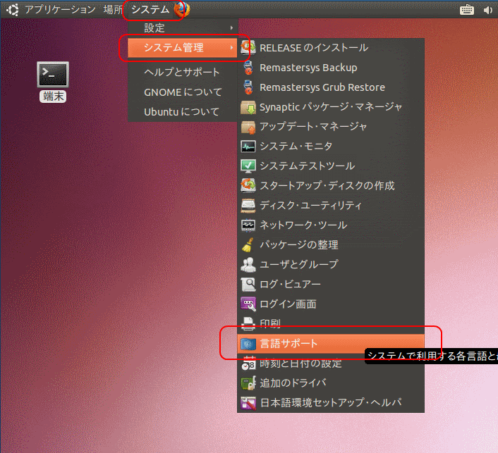Expand the 設定 submenu arrow
This screenshot has width=498, height=453.
232,28
